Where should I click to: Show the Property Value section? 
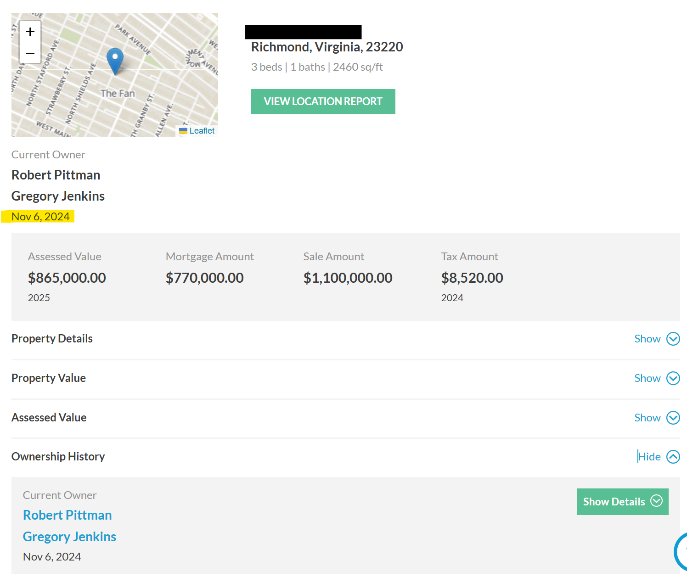pos(647,378)
